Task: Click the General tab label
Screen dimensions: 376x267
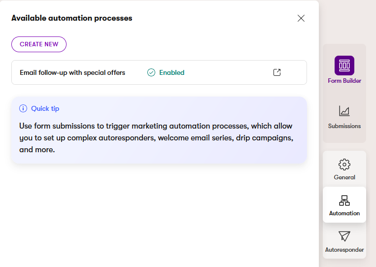Action: pyautogui.click(x=344, y=177)
